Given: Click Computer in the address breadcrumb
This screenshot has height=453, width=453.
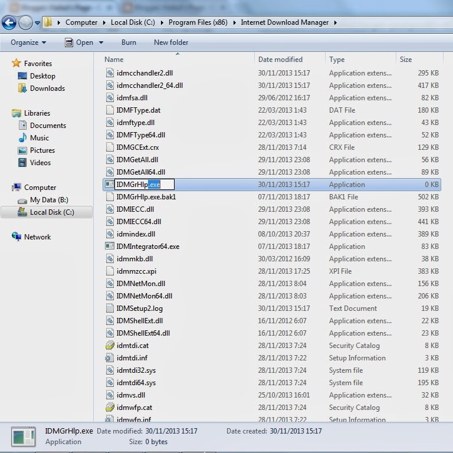Looking at the screenshot, I should [81, 22].
